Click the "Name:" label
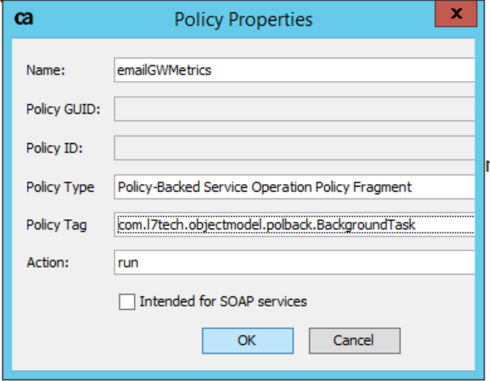The image size is (490, 381). coord(46,70)
